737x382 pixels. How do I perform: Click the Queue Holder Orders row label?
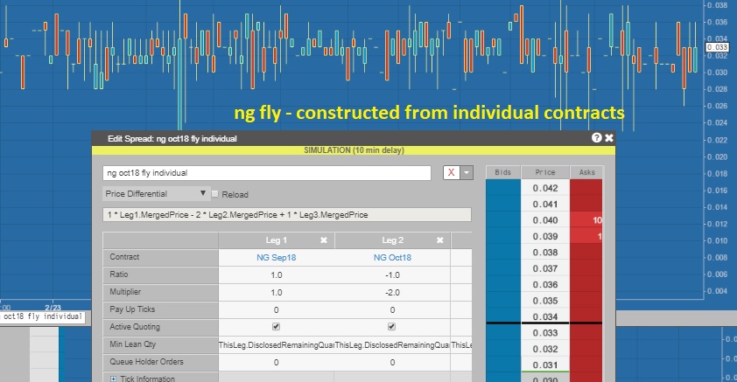click(x=160, y=362)
